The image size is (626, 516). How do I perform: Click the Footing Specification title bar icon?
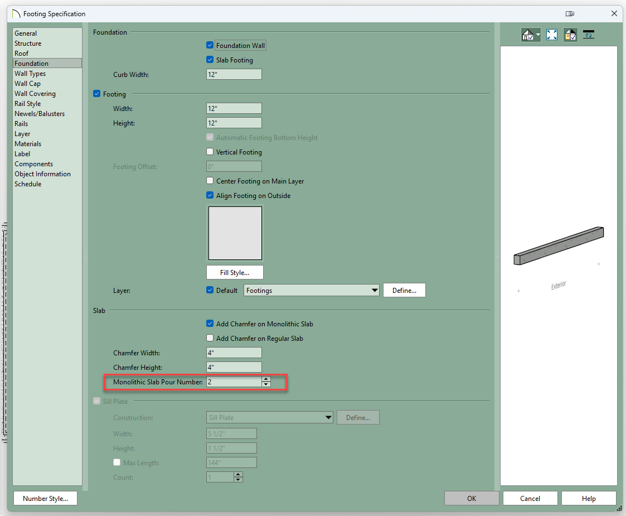pyautogui.click(x=16, y=13)
